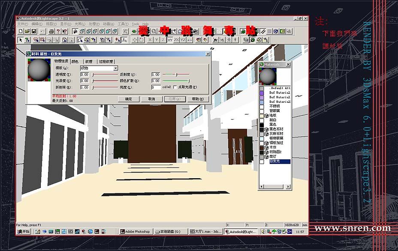Open the 编辑(E) menu
Image resolution: width=398 pixels, height=251 pixels.
(x=37, y=24)
